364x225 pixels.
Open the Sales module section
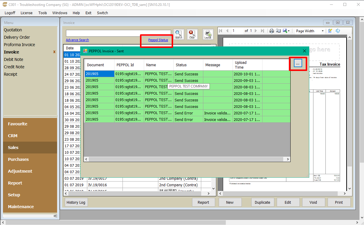point(30,148)
